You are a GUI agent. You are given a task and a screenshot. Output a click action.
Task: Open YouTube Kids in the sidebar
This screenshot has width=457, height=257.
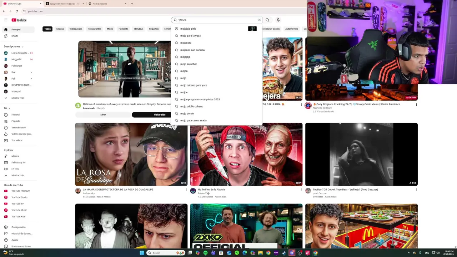click(x=18, y=217)
